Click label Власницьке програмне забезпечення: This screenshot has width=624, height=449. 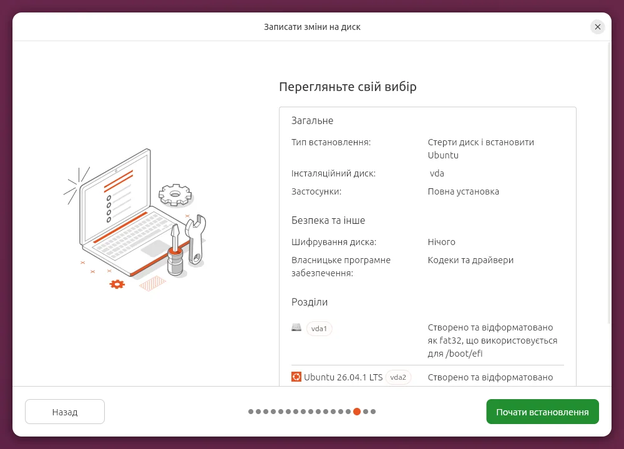click(341, 266)
